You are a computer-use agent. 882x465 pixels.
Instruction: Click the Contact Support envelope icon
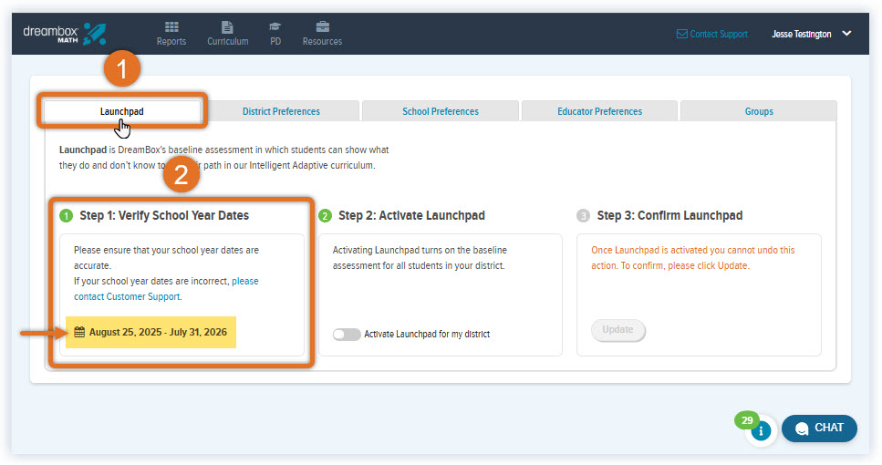pos(681,34)
